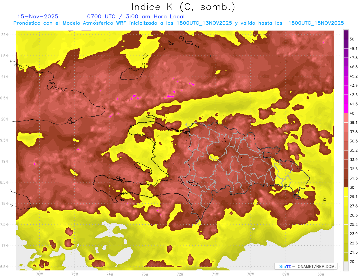360x278 pixels.
Task: Click the colorbar value "31.3"
Action: click(x=354, y=178)
